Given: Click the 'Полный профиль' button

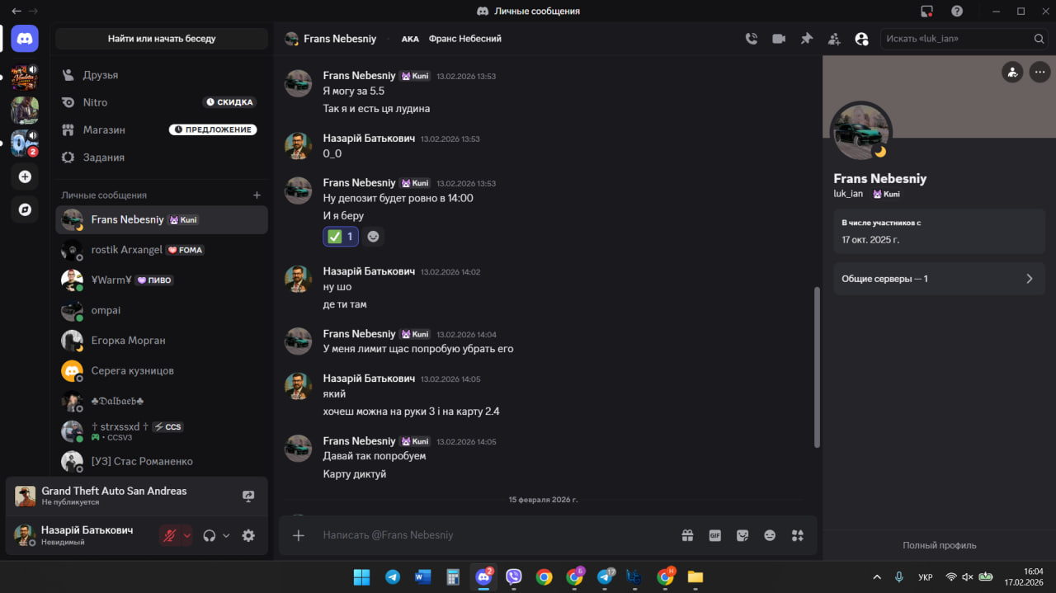Looking at the screenshot, I should (x=939, y=545).
